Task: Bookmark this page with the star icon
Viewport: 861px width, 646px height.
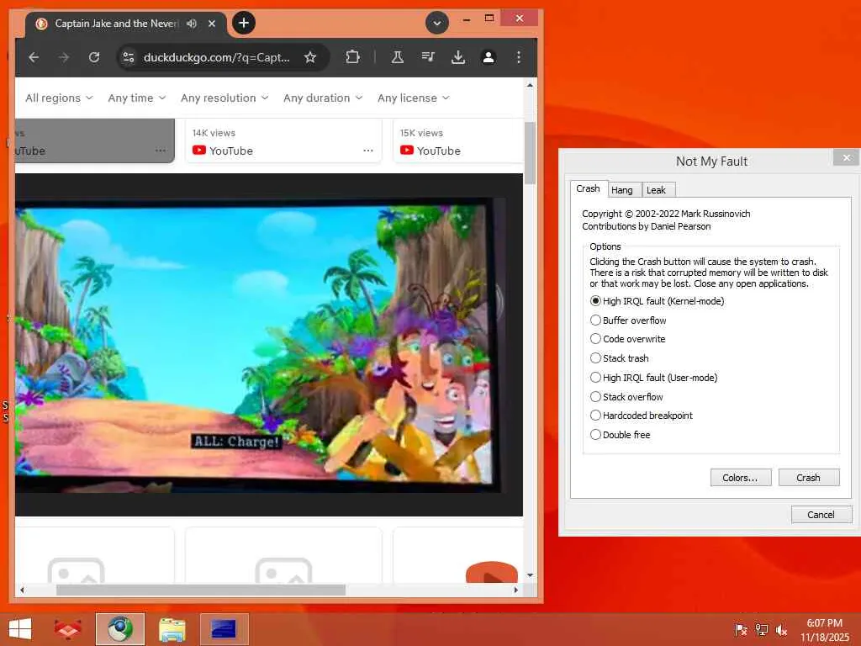Action: pos(310,57)
